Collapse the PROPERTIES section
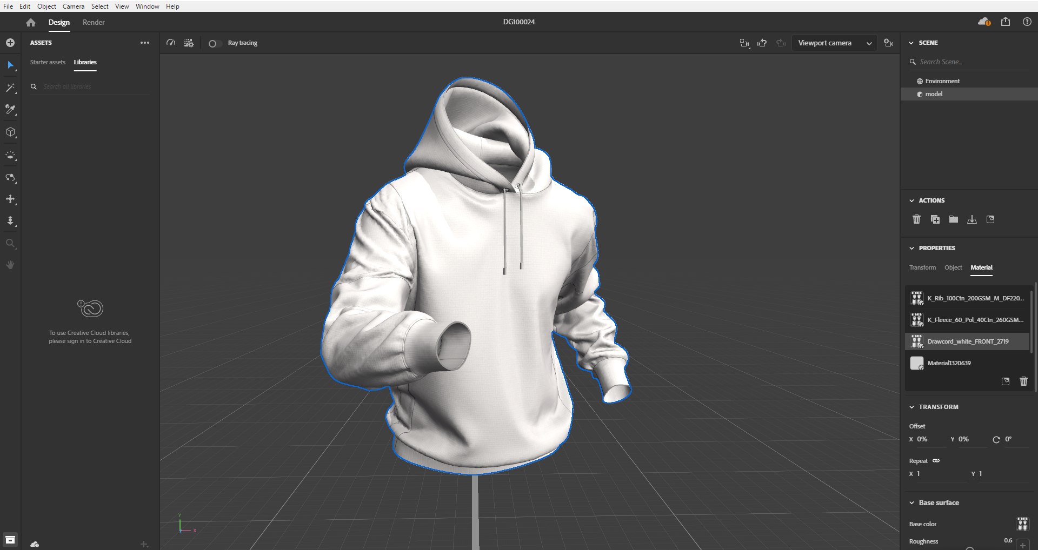The width and height of the screenshot is (1038, 550). click(x=911, y=248)
